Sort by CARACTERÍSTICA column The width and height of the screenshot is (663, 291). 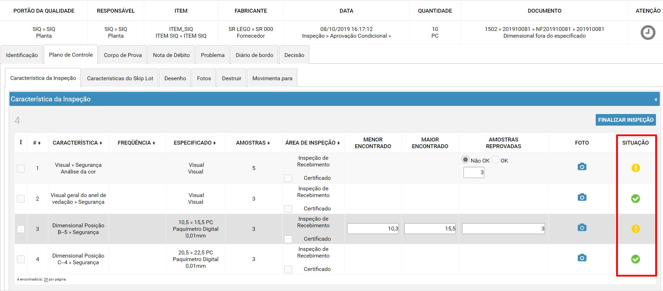(x=77, y=143)
